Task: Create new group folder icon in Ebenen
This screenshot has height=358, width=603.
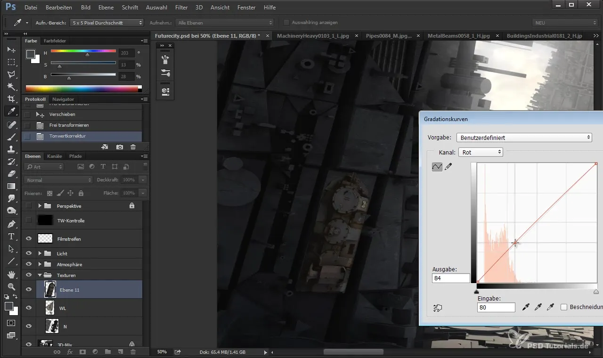Action: tap(108, 352)
